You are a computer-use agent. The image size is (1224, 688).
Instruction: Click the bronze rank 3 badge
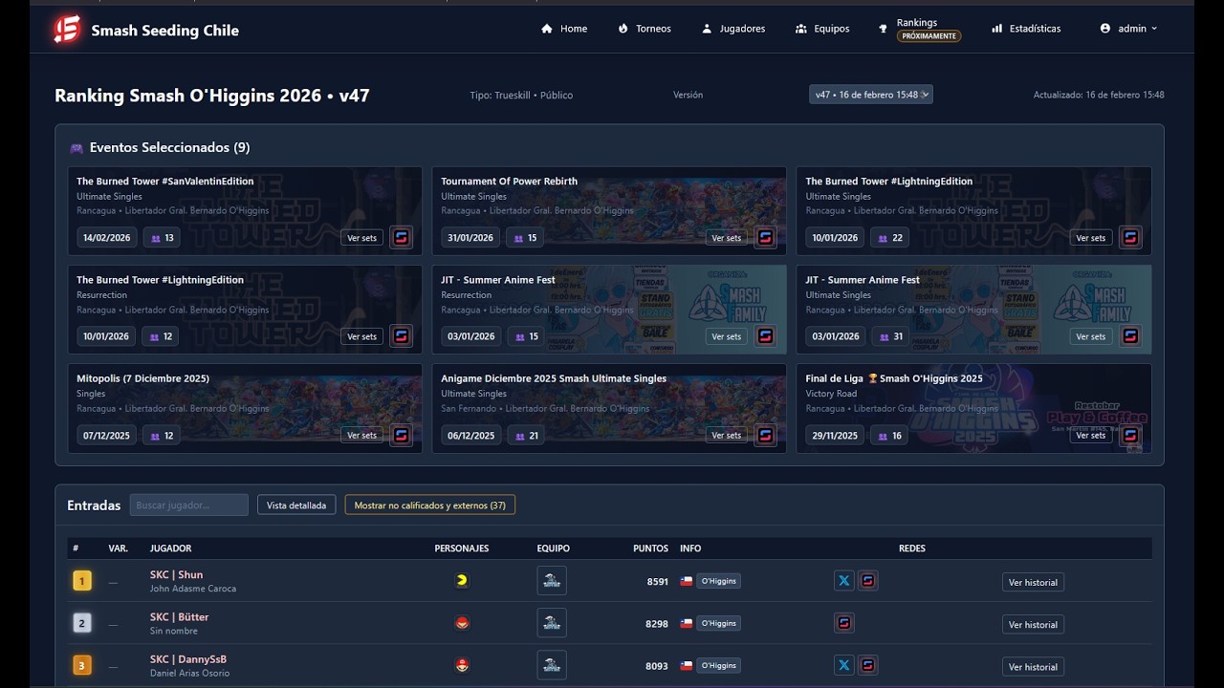coord(82,665)
